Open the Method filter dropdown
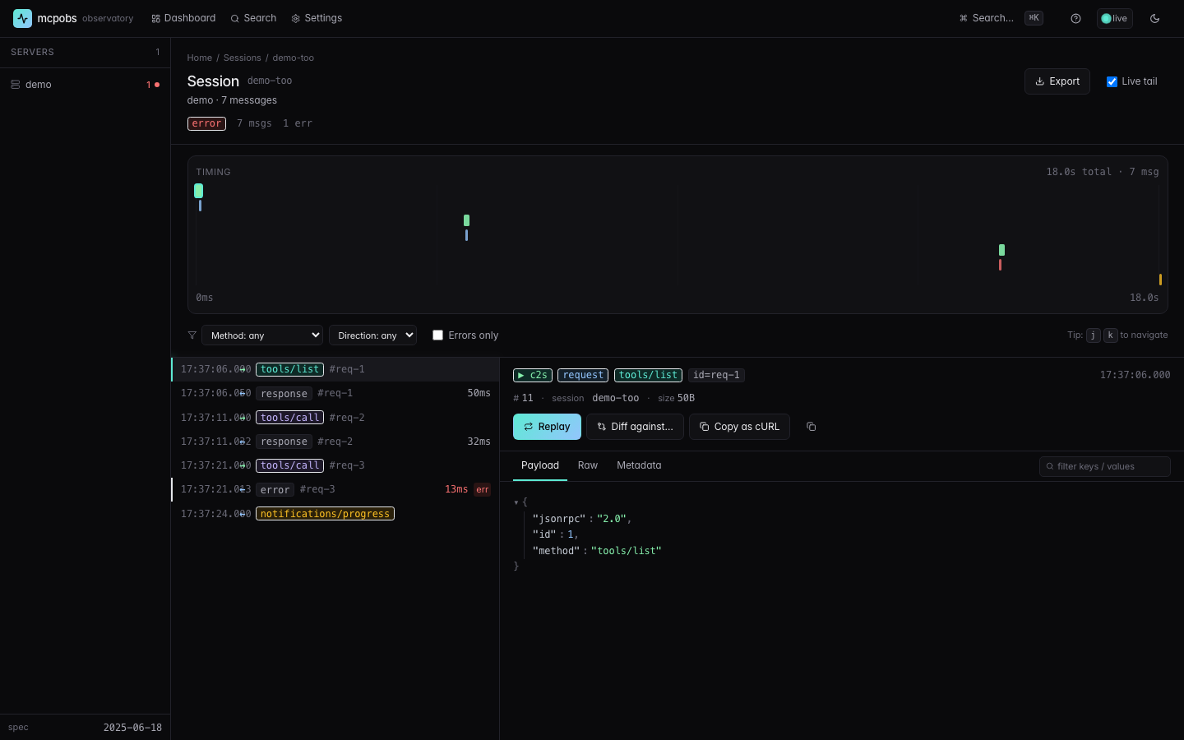The width and height of the screenshot is (1184, 740). point(262,335)
